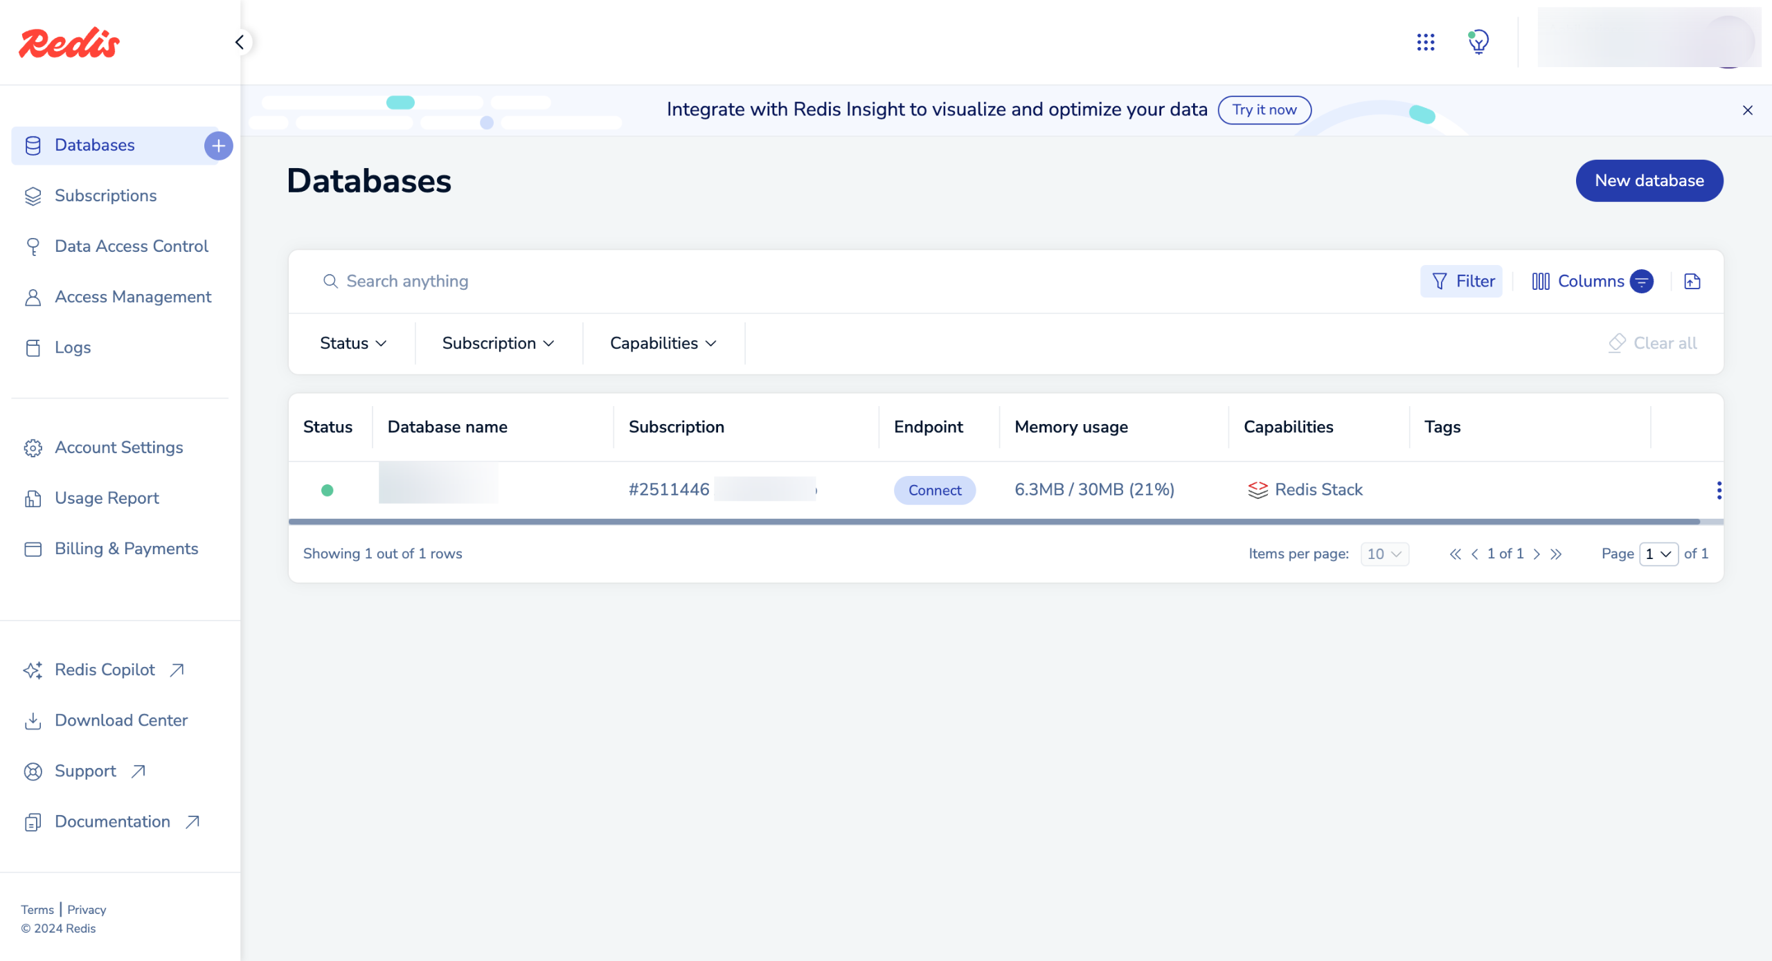Open the three-dot row actions menu

1719,491
